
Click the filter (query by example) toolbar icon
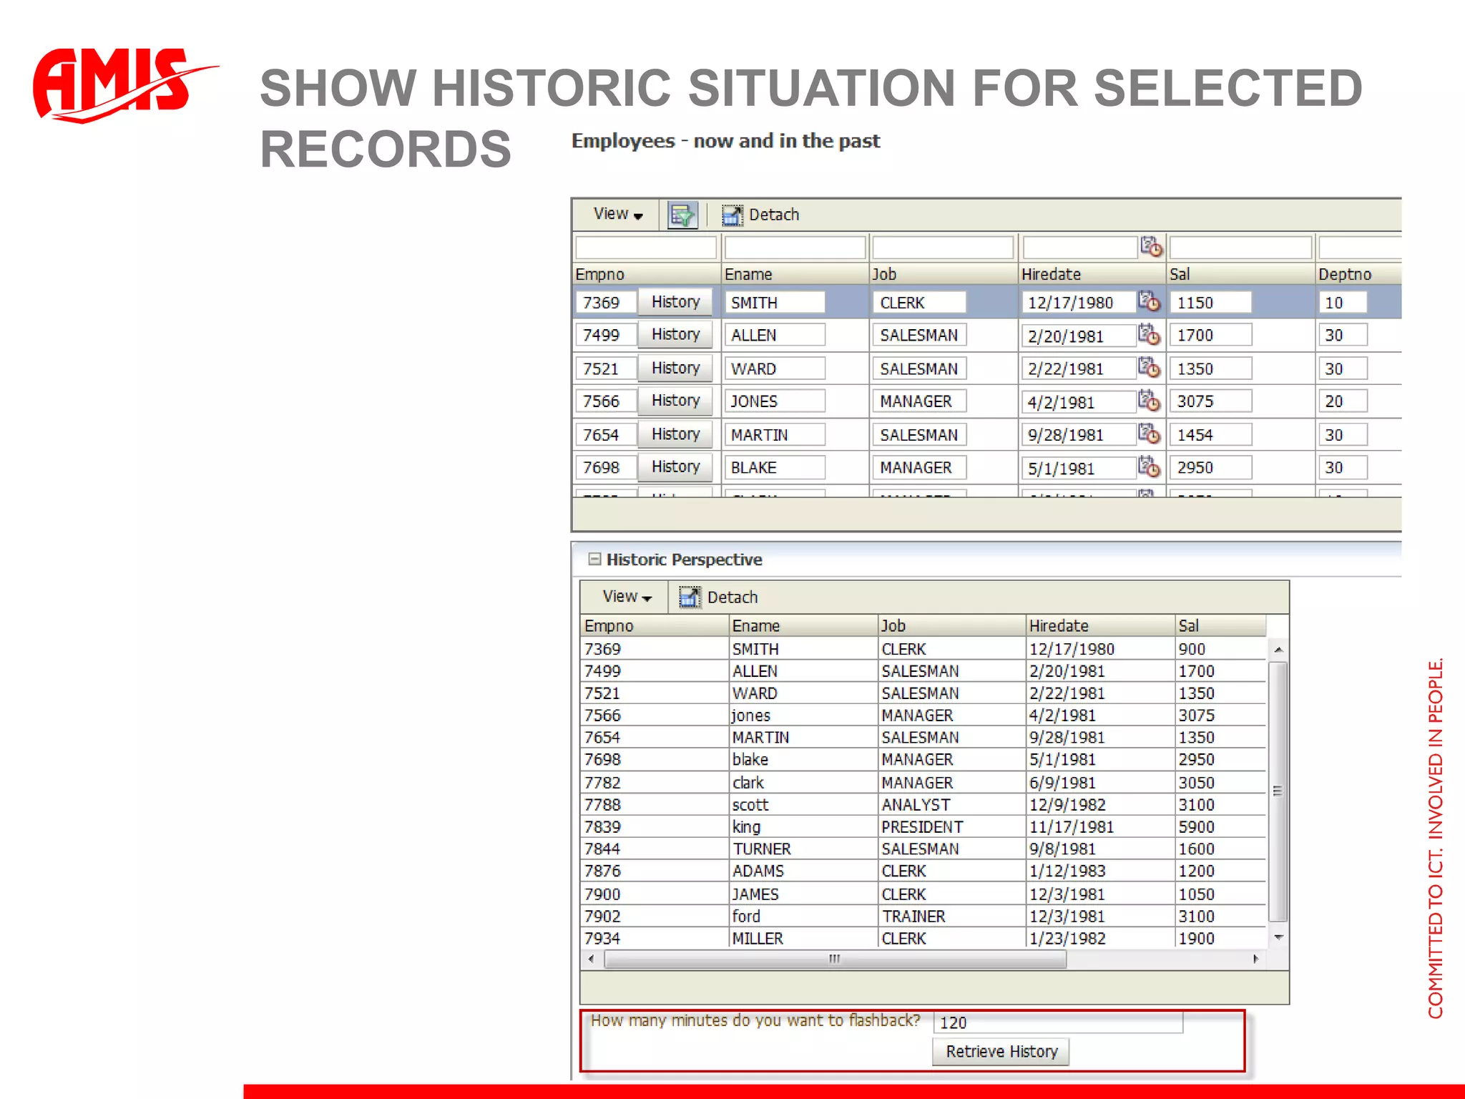[x=682, y=215]
